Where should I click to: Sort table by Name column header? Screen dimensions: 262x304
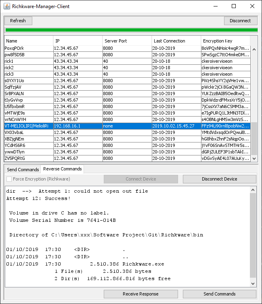[x=29, y=41]
